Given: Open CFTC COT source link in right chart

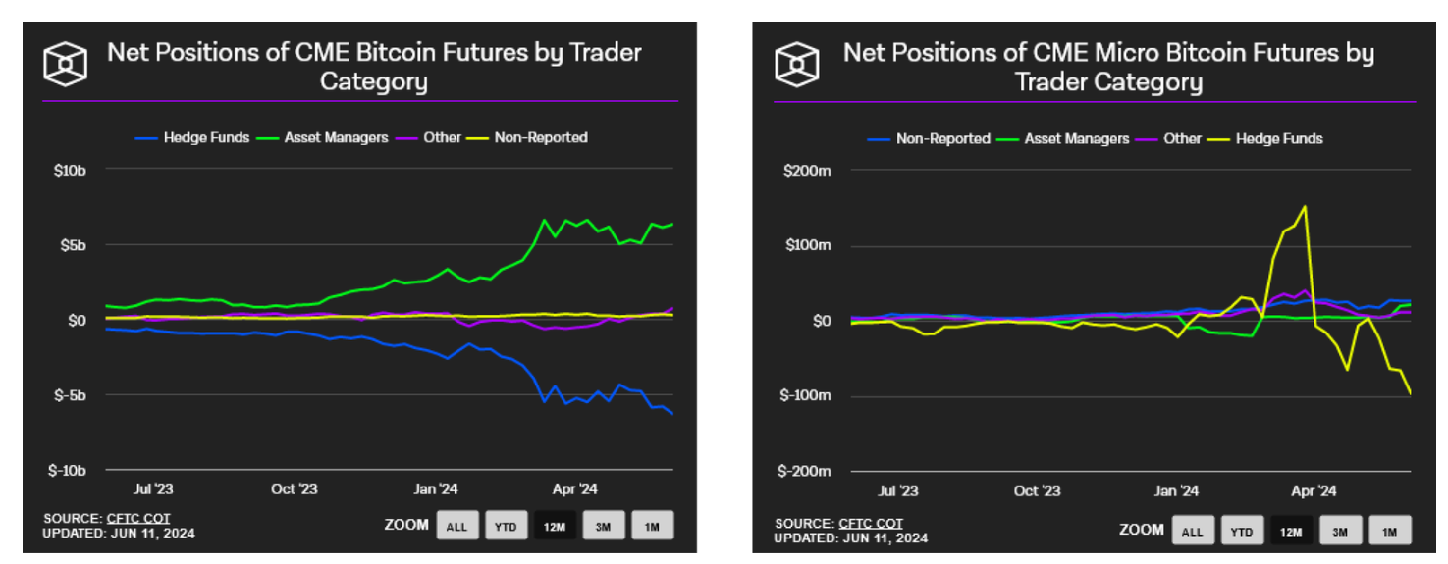Looking at the screenshot, I should (871, 523).
